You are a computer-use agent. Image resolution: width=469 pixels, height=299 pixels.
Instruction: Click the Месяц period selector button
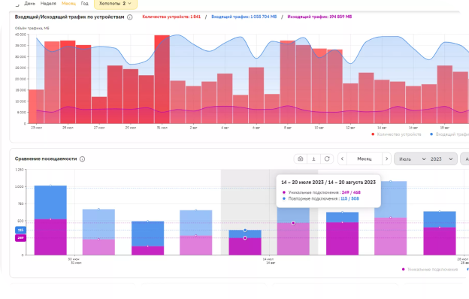coord(365,159)
